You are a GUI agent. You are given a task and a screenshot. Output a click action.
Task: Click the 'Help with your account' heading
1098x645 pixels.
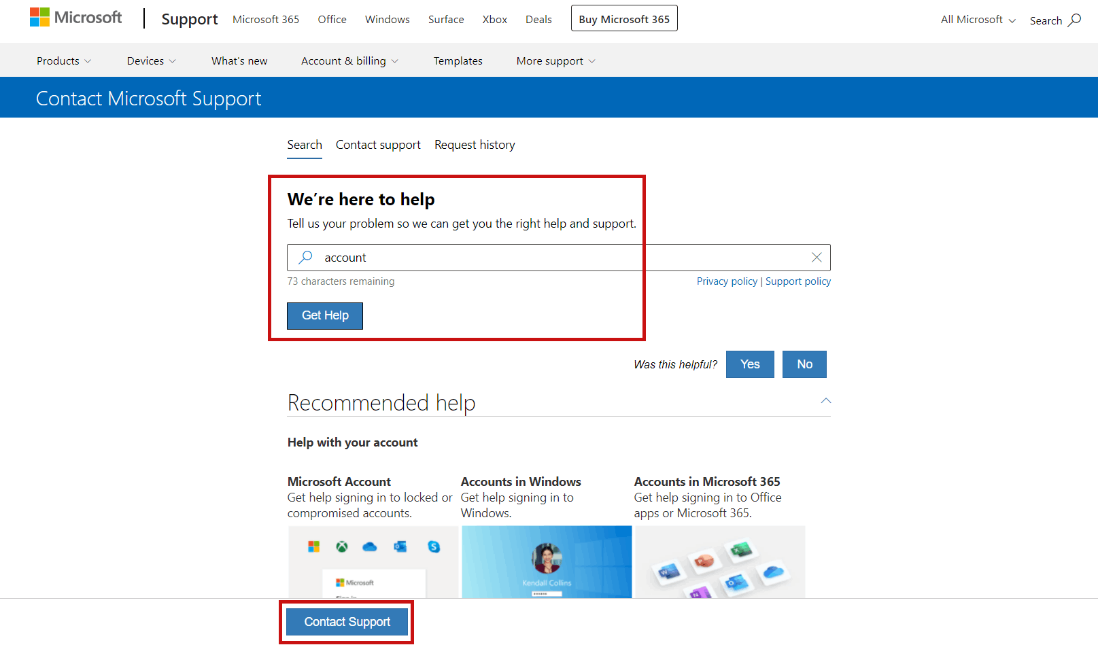click(x=352, y=442)
